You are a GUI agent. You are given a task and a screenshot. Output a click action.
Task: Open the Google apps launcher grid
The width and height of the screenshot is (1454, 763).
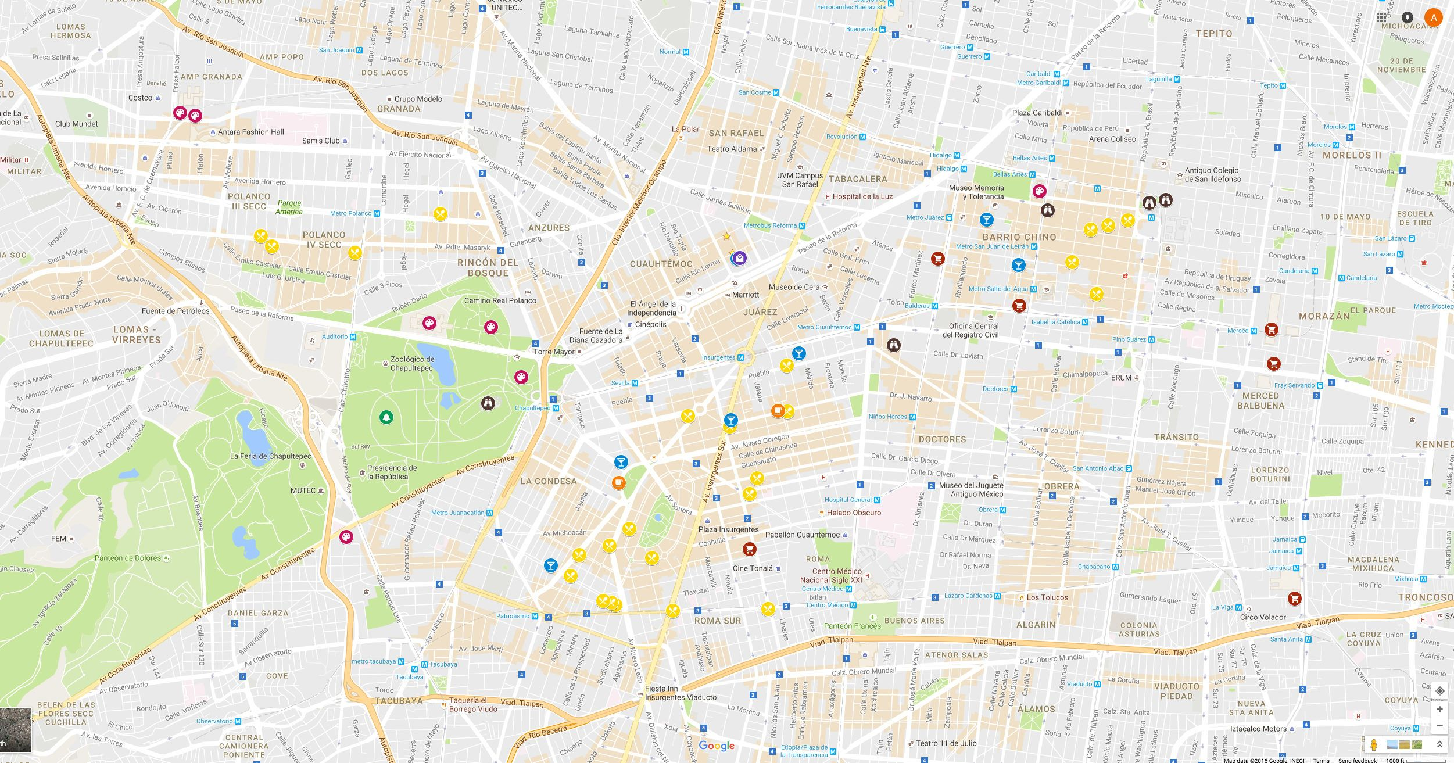(x=1382, y=19)
